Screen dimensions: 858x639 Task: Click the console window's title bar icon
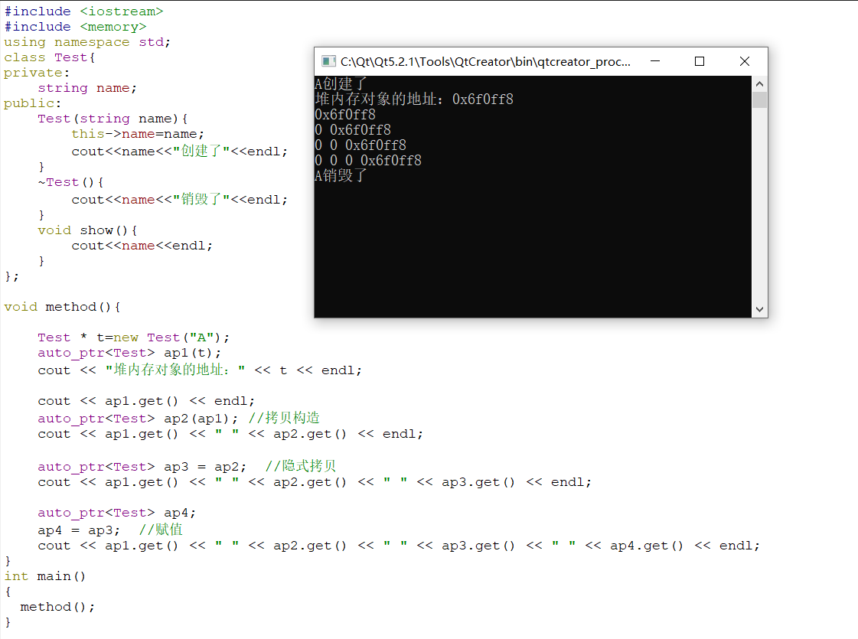coord(328,61)
